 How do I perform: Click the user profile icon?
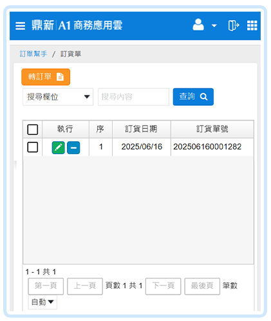198,24
